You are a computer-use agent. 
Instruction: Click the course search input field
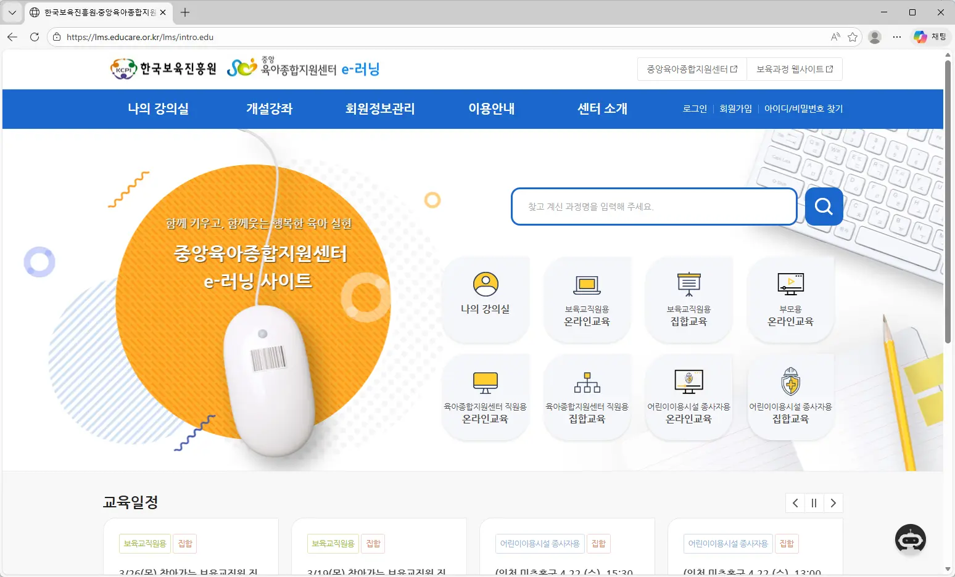(654, 207)
